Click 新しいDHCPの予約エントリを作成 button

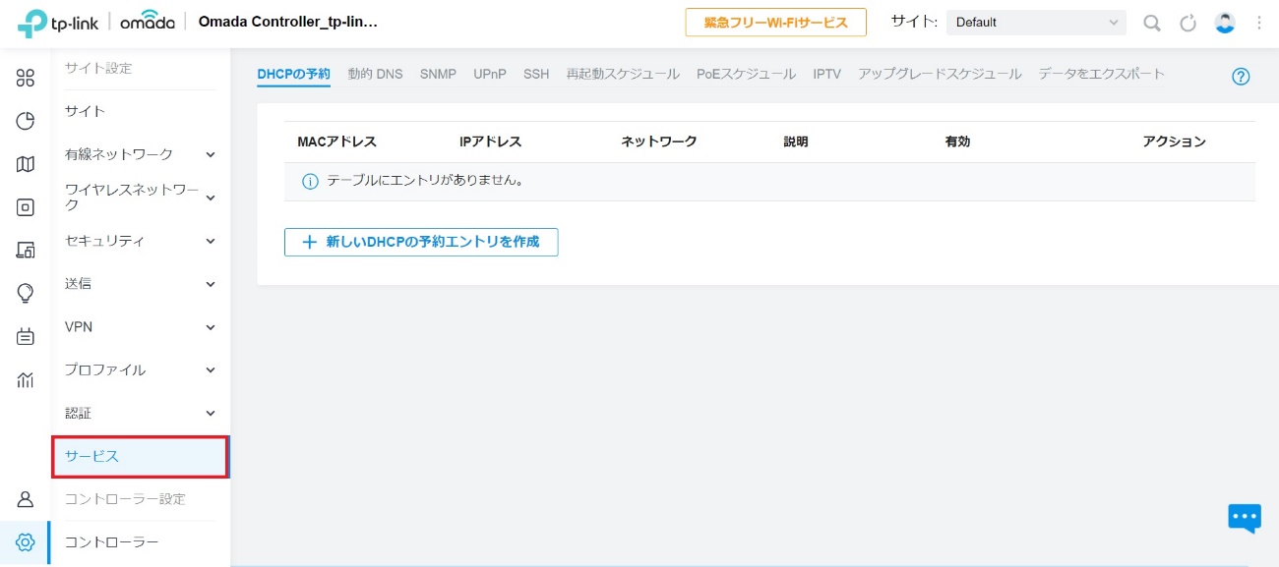coord(421,242)
